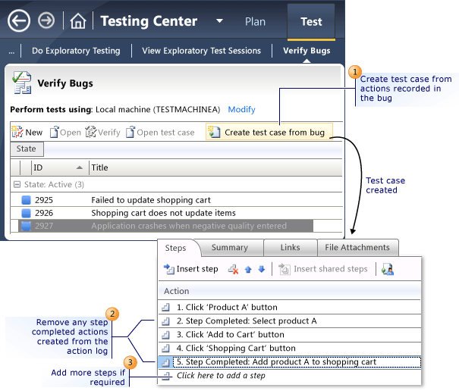
Task: Click the delete step icon
Action: (x=233, y=269)
